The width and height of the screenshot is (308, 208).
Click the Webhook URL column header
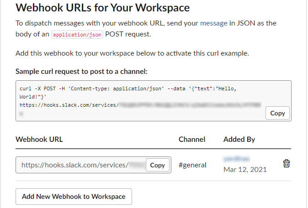coord(39,139)
